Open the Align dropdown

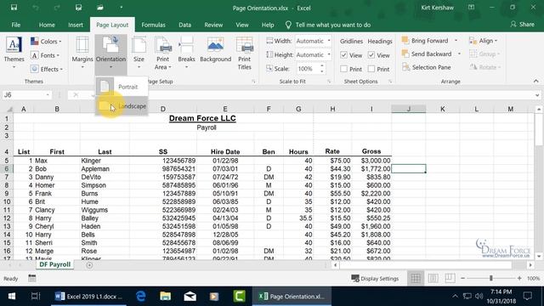[x=484, y=41]
